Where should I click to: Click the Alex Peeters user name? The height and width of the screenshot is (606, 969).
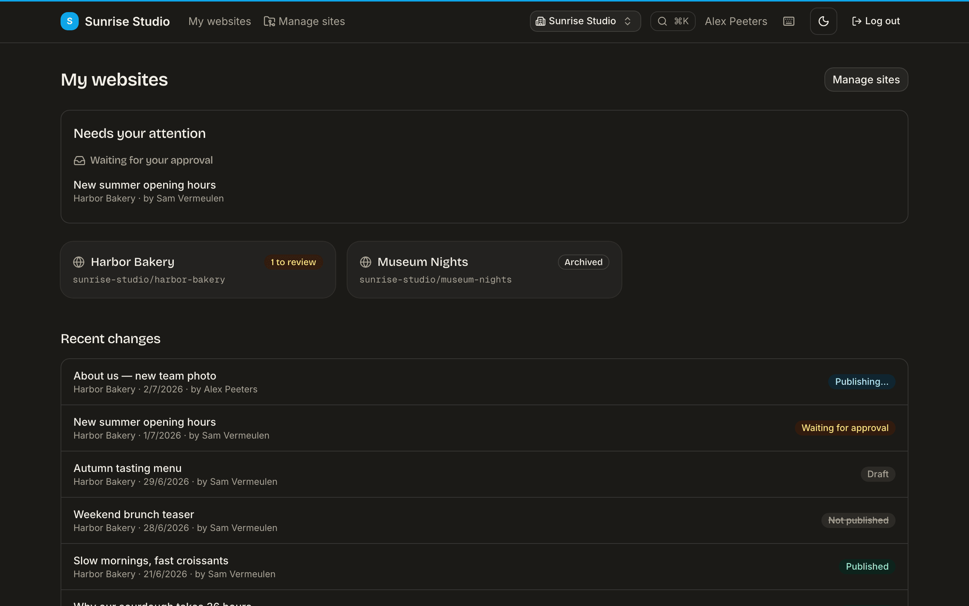(736, 21)
